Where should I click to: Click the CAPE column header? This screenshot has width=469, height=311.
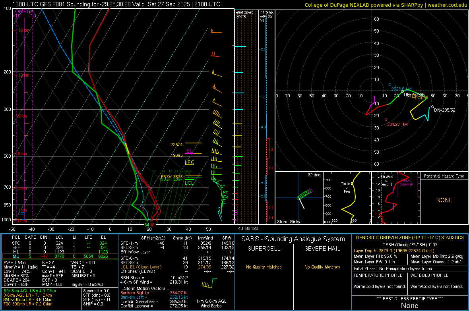click(x=30, y=237)
